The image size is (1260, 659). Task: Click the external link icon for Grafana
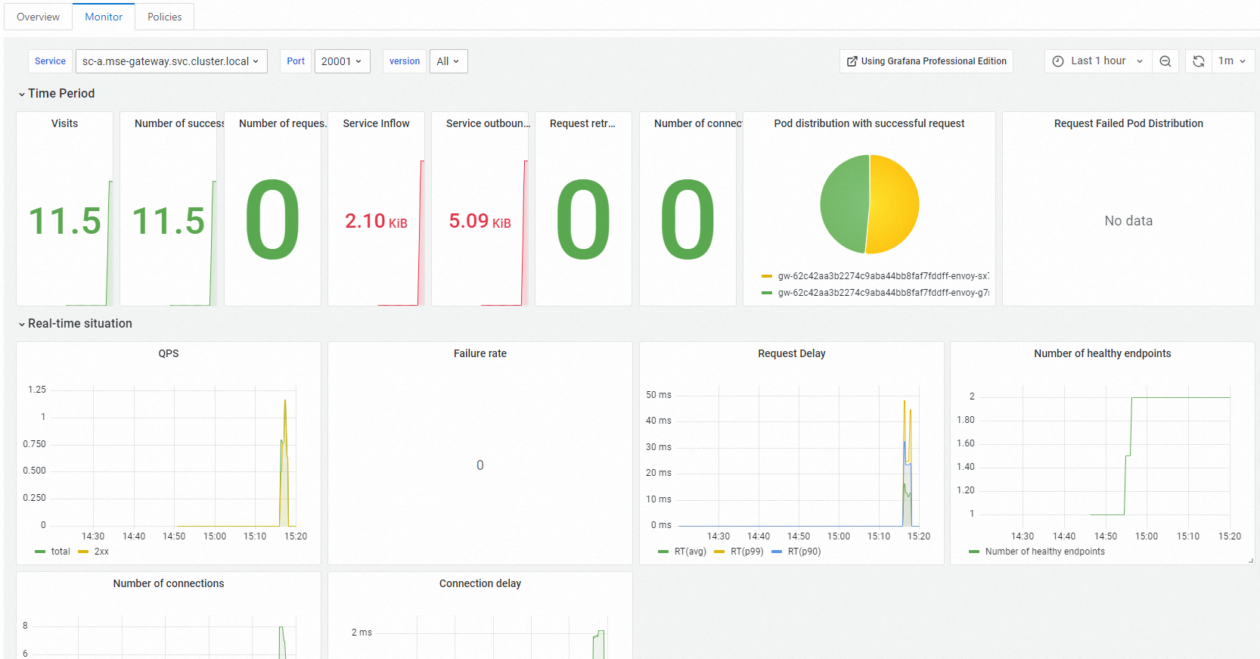[852, 61]
